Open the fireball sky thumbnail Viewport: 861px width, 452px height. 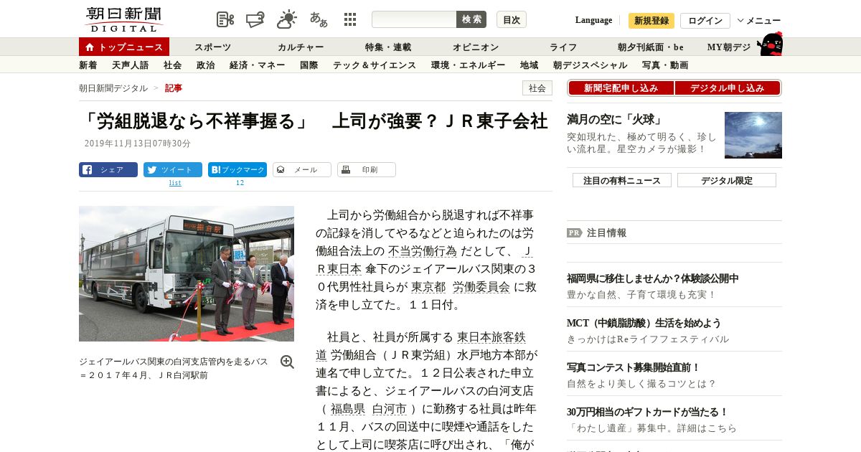[753, 135]
